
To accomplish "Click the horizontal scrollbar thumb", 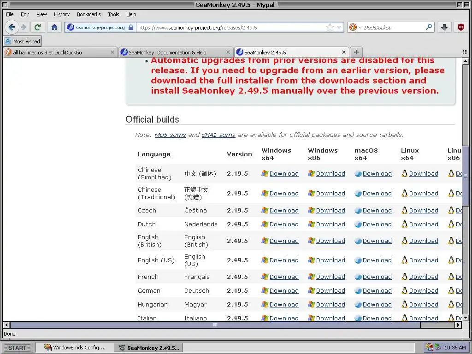I will [215, 325].
